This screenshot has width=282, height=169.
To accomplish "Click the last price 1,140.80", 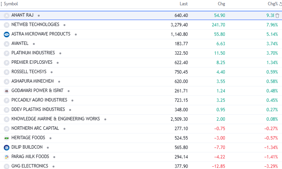I will coord(179,34).
